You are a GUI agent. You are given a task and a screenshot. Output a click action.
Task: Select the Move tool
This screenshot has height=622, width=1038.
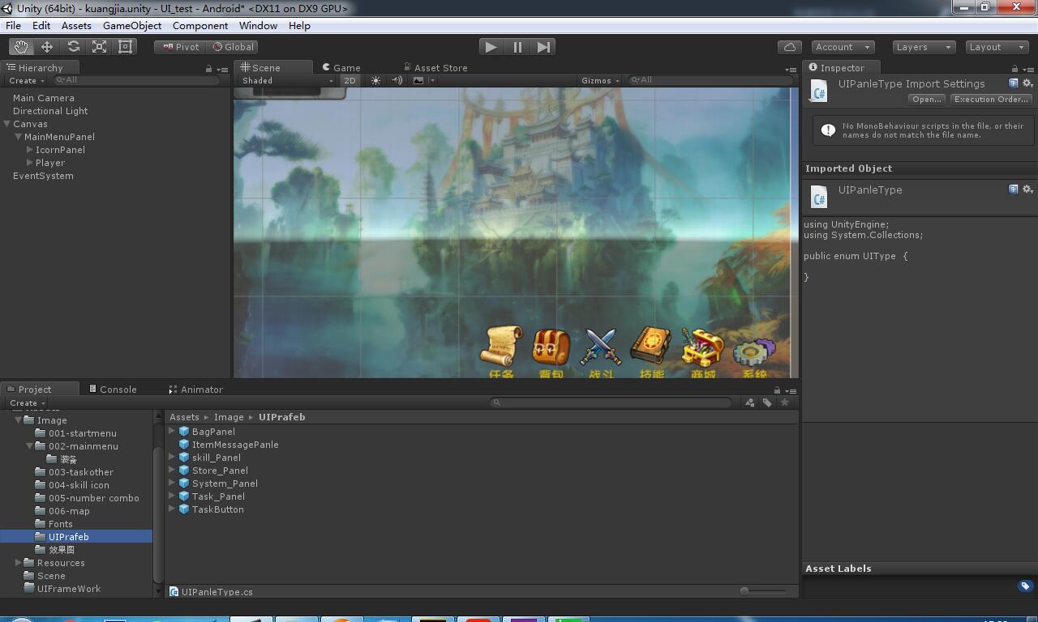pyautogui.click(x=47, y=47)
